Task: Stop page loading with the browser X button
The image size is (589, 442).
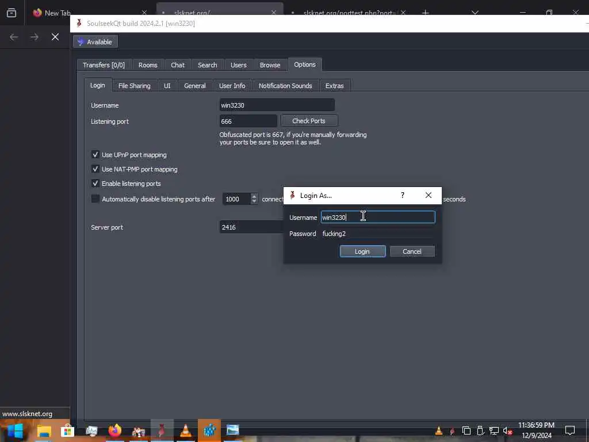Action: pos(55,37)
